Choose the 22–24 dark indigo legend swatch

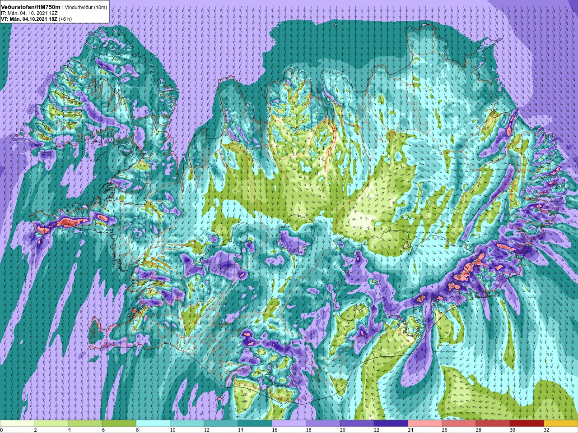click(391, 424)
